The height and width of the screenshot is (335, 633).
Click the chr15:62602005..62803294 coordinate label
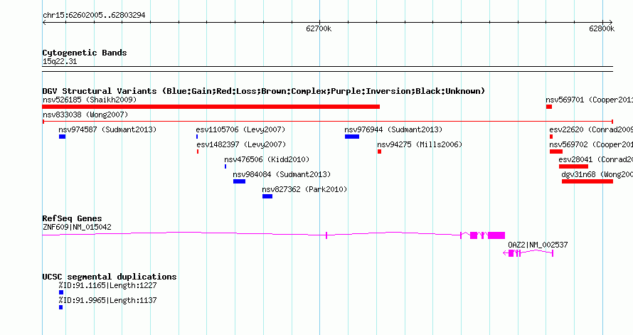(x=94, y=16)
